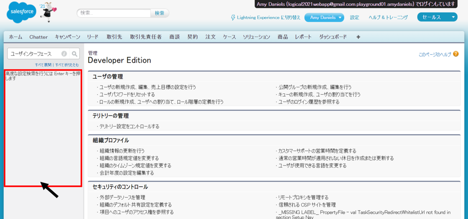This screenshot has width=468, height=219.
Task: Click 組織のタイムゾーン規定値を変更する link
Action: (135, 166)
